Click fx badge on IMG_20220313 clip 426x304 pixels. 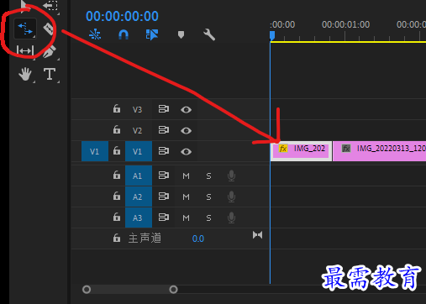[x=346, y=148]
